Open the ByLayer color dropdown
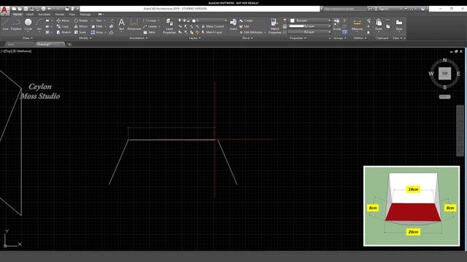This screenshot has height=262, width=467. pos(310,20)
